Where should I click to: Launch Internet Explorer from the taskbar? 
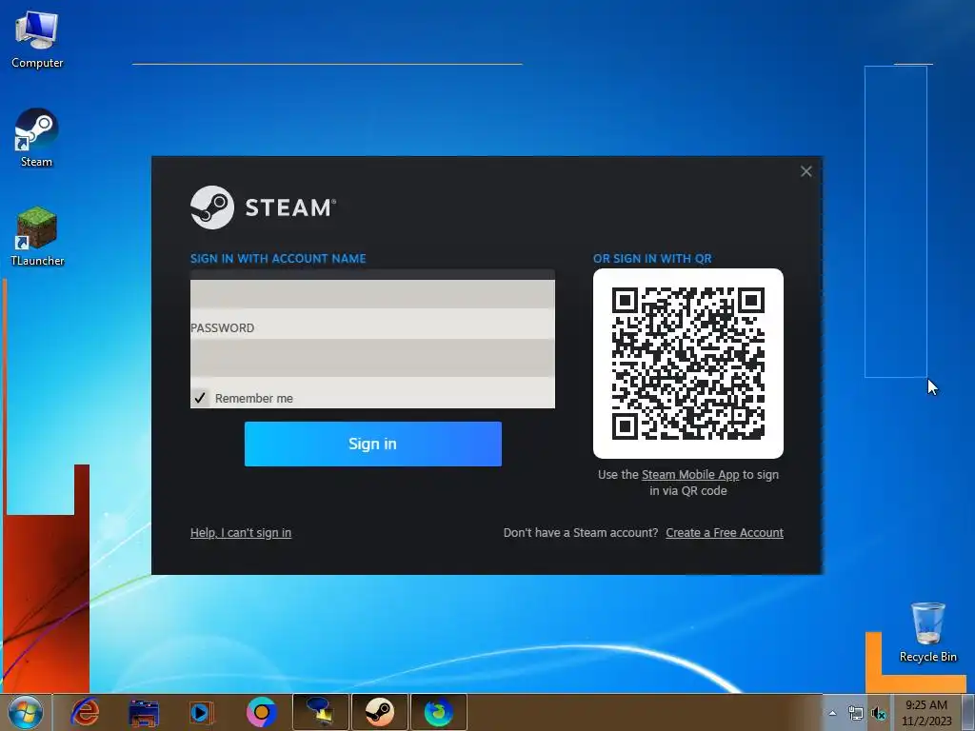point(85,712)
